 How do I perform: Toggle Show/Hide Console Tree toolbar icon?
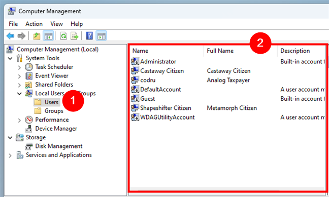[x=48, y=36]
